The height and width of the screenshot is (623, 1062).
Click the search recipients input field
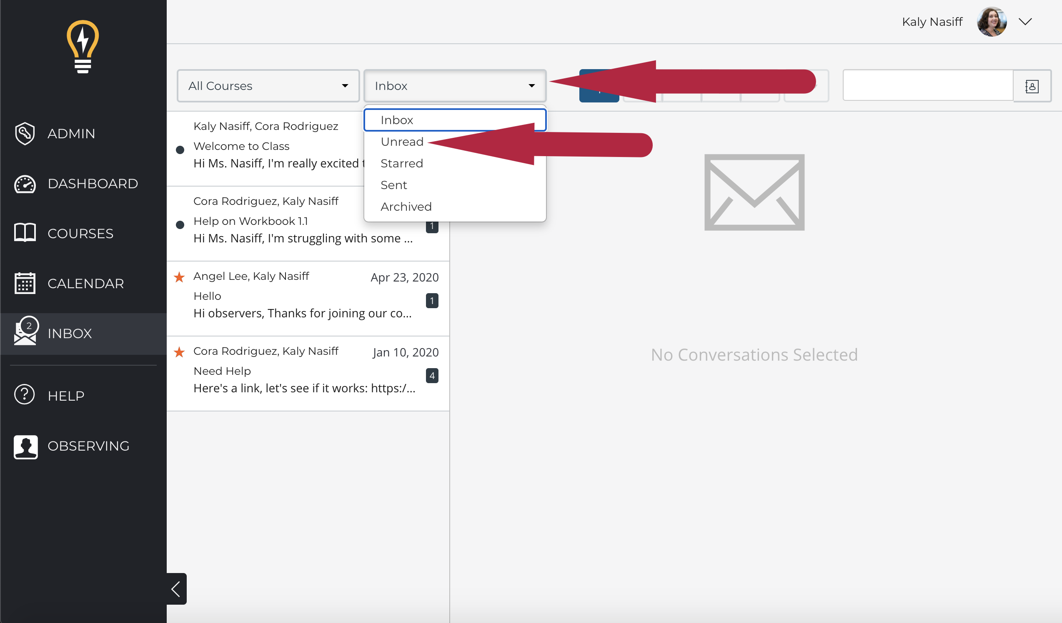click(x=928, y=85)
